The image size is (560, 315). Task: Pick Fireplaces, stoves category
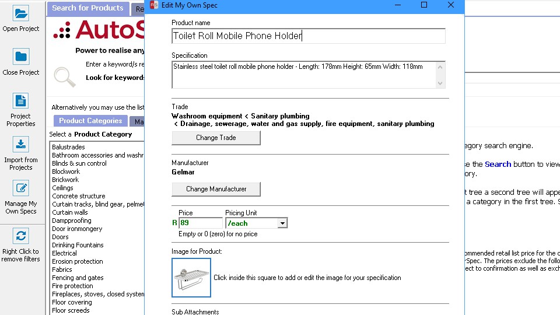(98, 294)
